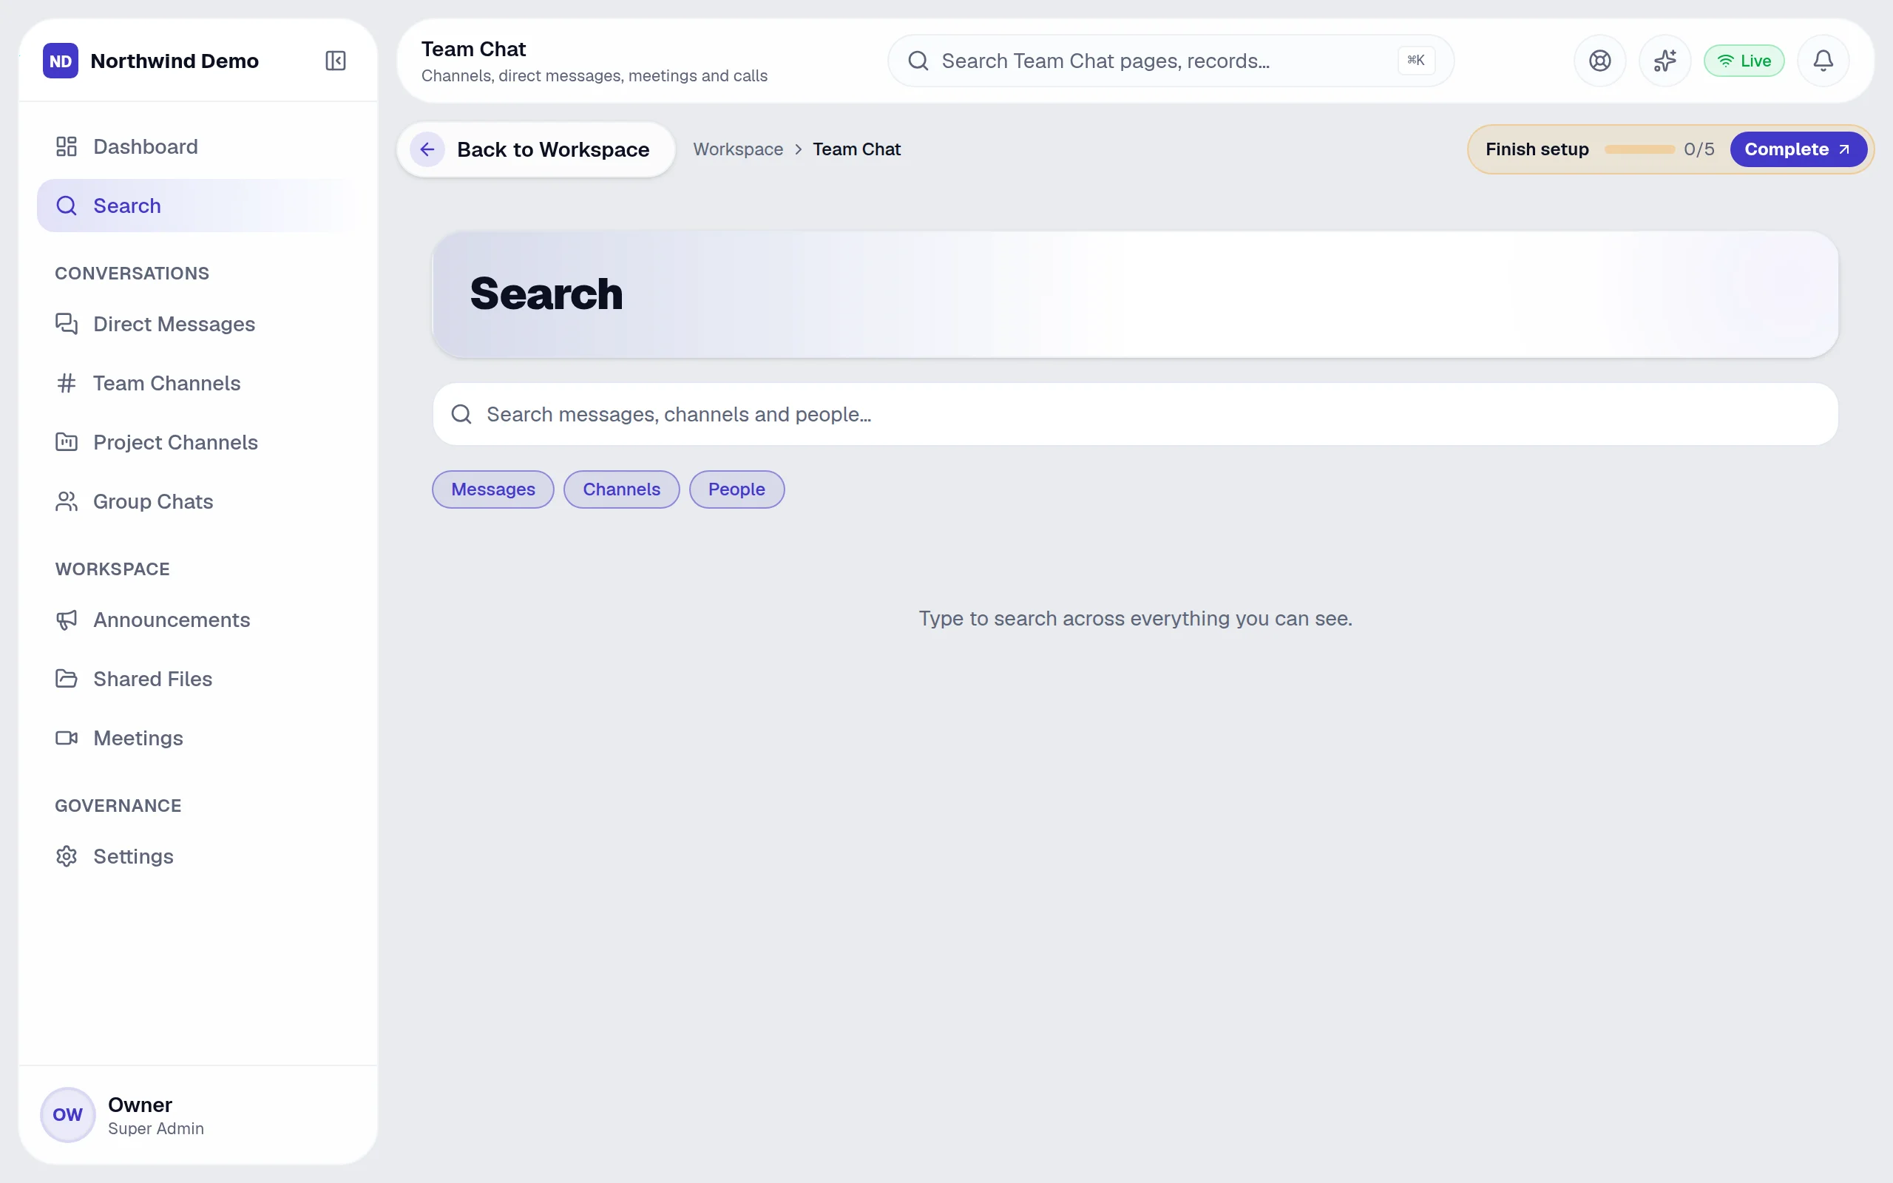Click the Workspace breadcrumb link
1893x1183 pixels.
coord(738,149)
